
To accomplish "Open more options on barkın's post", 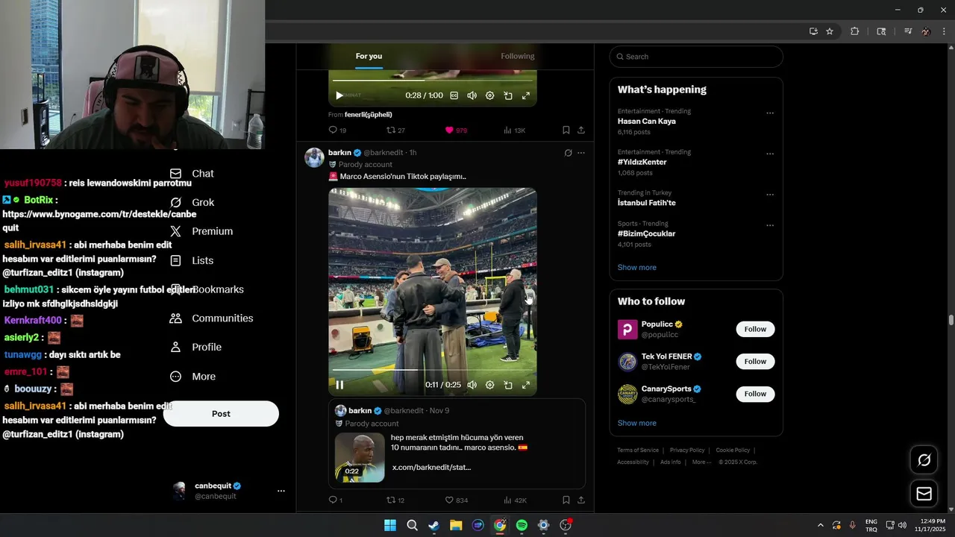I will 581,153.
